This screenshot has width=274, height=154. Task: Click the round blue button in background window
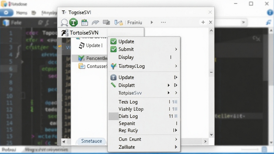pos(7,13)
